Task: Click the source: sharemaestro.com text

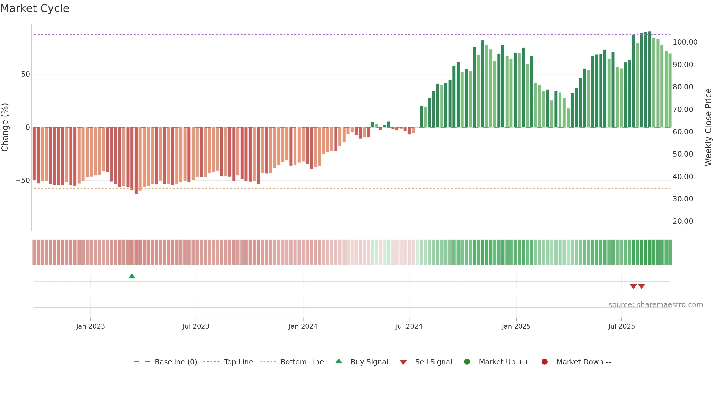Action: pyautogui.click(x=656, y=305)
